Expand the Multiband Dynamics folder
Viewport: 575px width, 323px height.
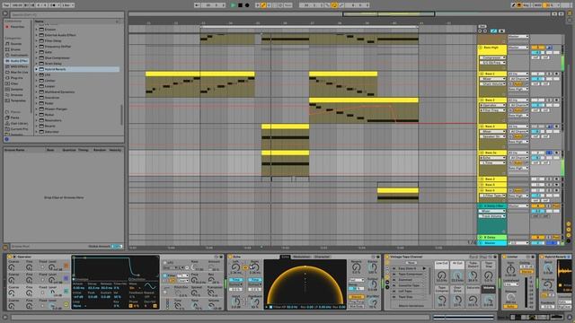(x=37, y=92)
